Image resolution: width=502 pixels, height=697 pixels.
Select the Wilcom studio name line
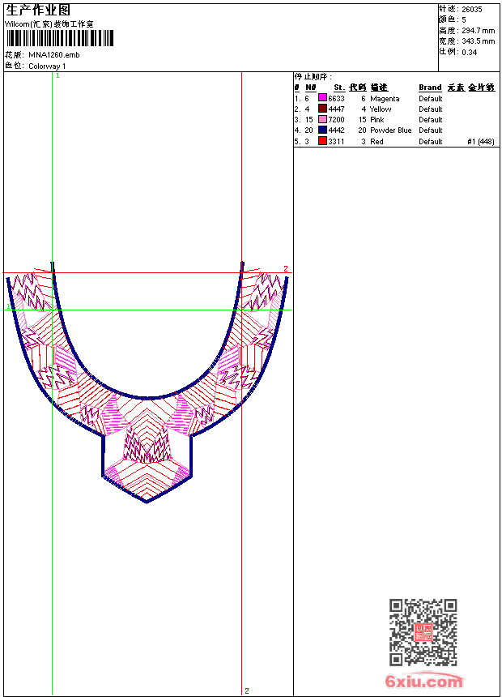tap(49, 24)
